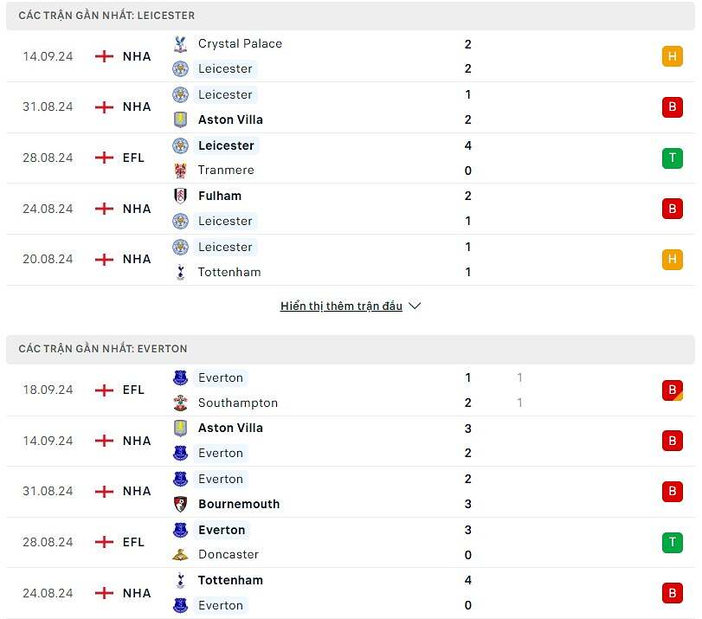Click the green T badge for Leicester vs Tranmere
Screen dimensions: 702x619
tap(672, 158)
